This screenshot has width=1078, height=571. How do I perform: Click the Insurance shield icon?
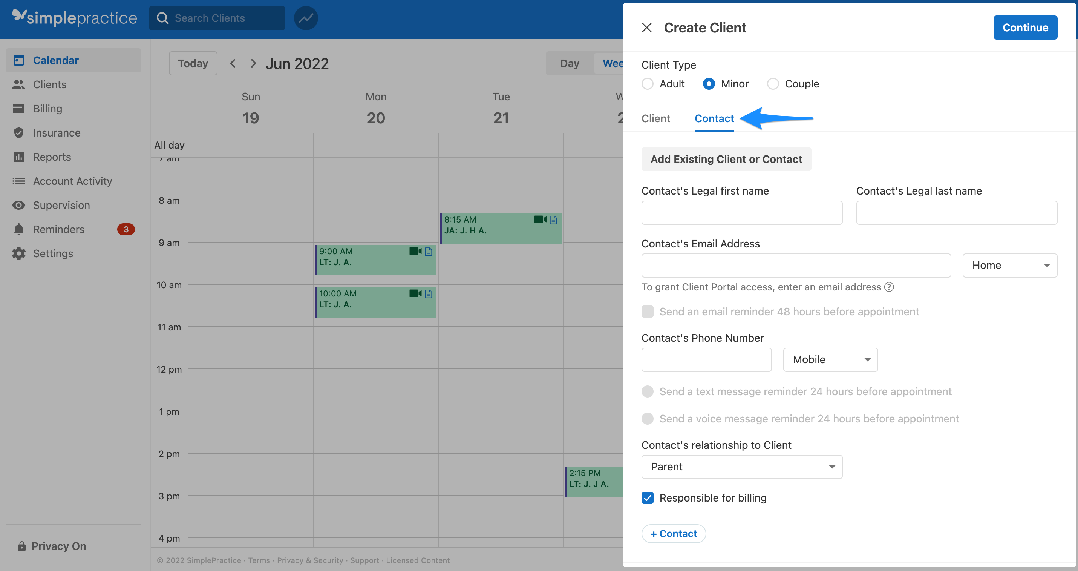18,133
